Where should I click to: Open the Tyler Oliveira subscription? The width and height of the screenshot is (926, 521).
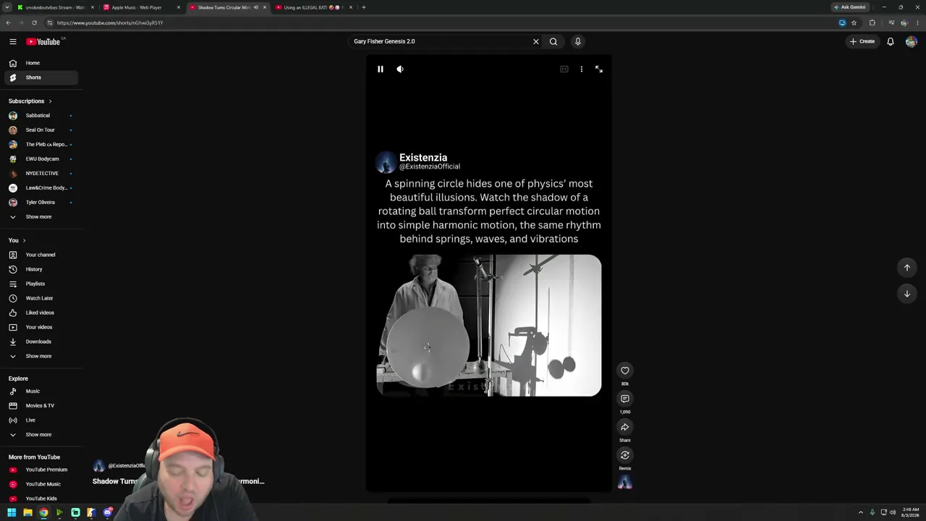tap(40, 203)
